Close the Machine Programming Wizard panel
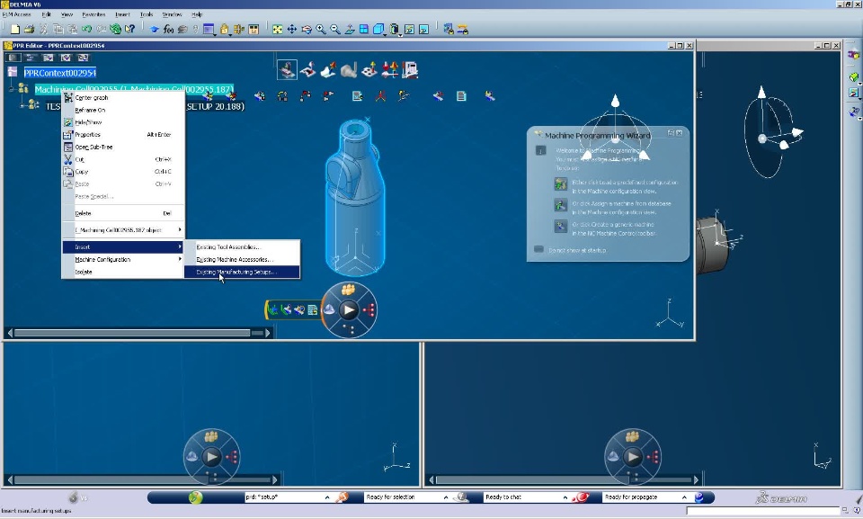This screenshot has height=519, width=863. tap(680, 133)
